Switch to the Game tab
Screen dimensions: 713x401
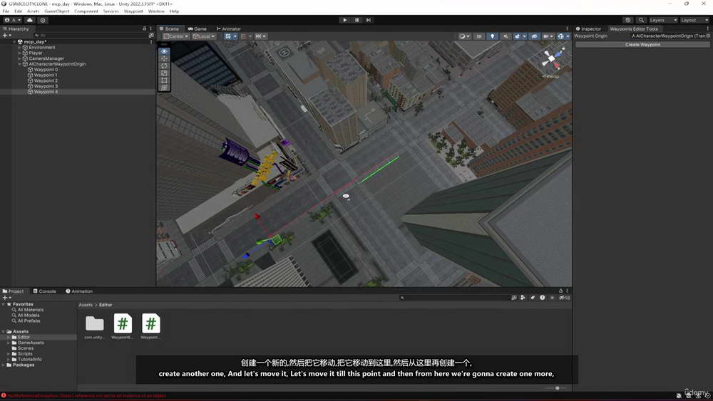coord(198,28)
